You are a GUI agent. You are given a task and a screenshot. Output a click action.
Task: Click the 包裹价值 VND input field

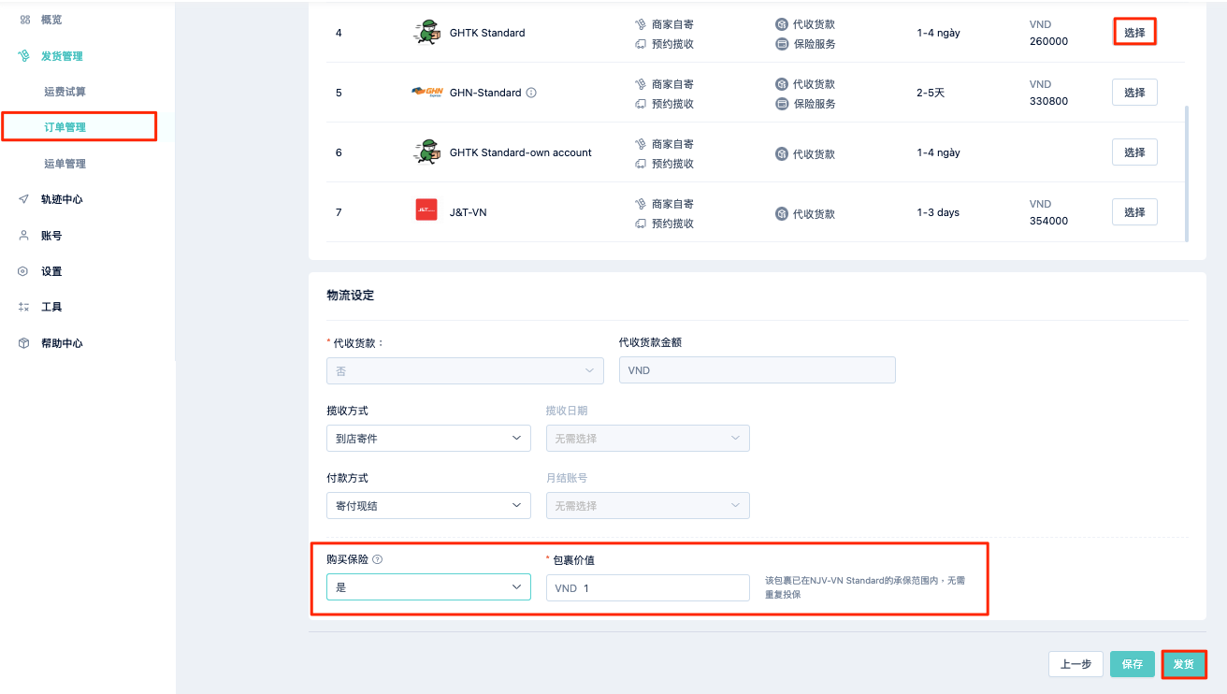point(648,587)
